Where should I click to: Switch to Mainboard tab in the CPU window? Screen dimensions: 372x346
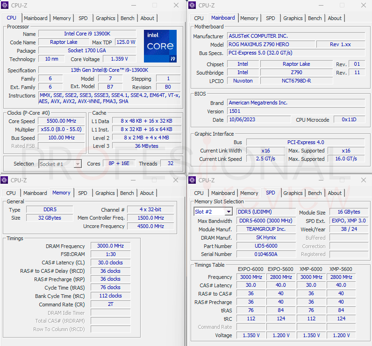click(x=36, y=18)
